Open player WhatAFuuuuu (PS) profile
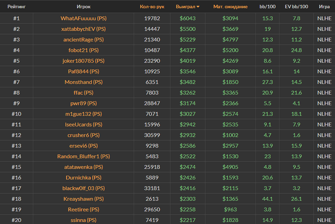Screen dimensions: 335x224 pos(84,18)
